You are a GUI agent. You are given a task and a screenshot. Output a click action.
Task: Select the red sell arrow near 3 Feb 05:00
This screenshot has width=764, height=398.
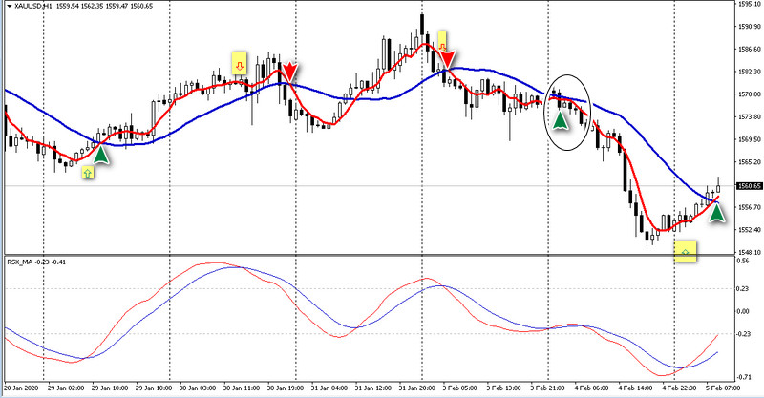(443, 59)
